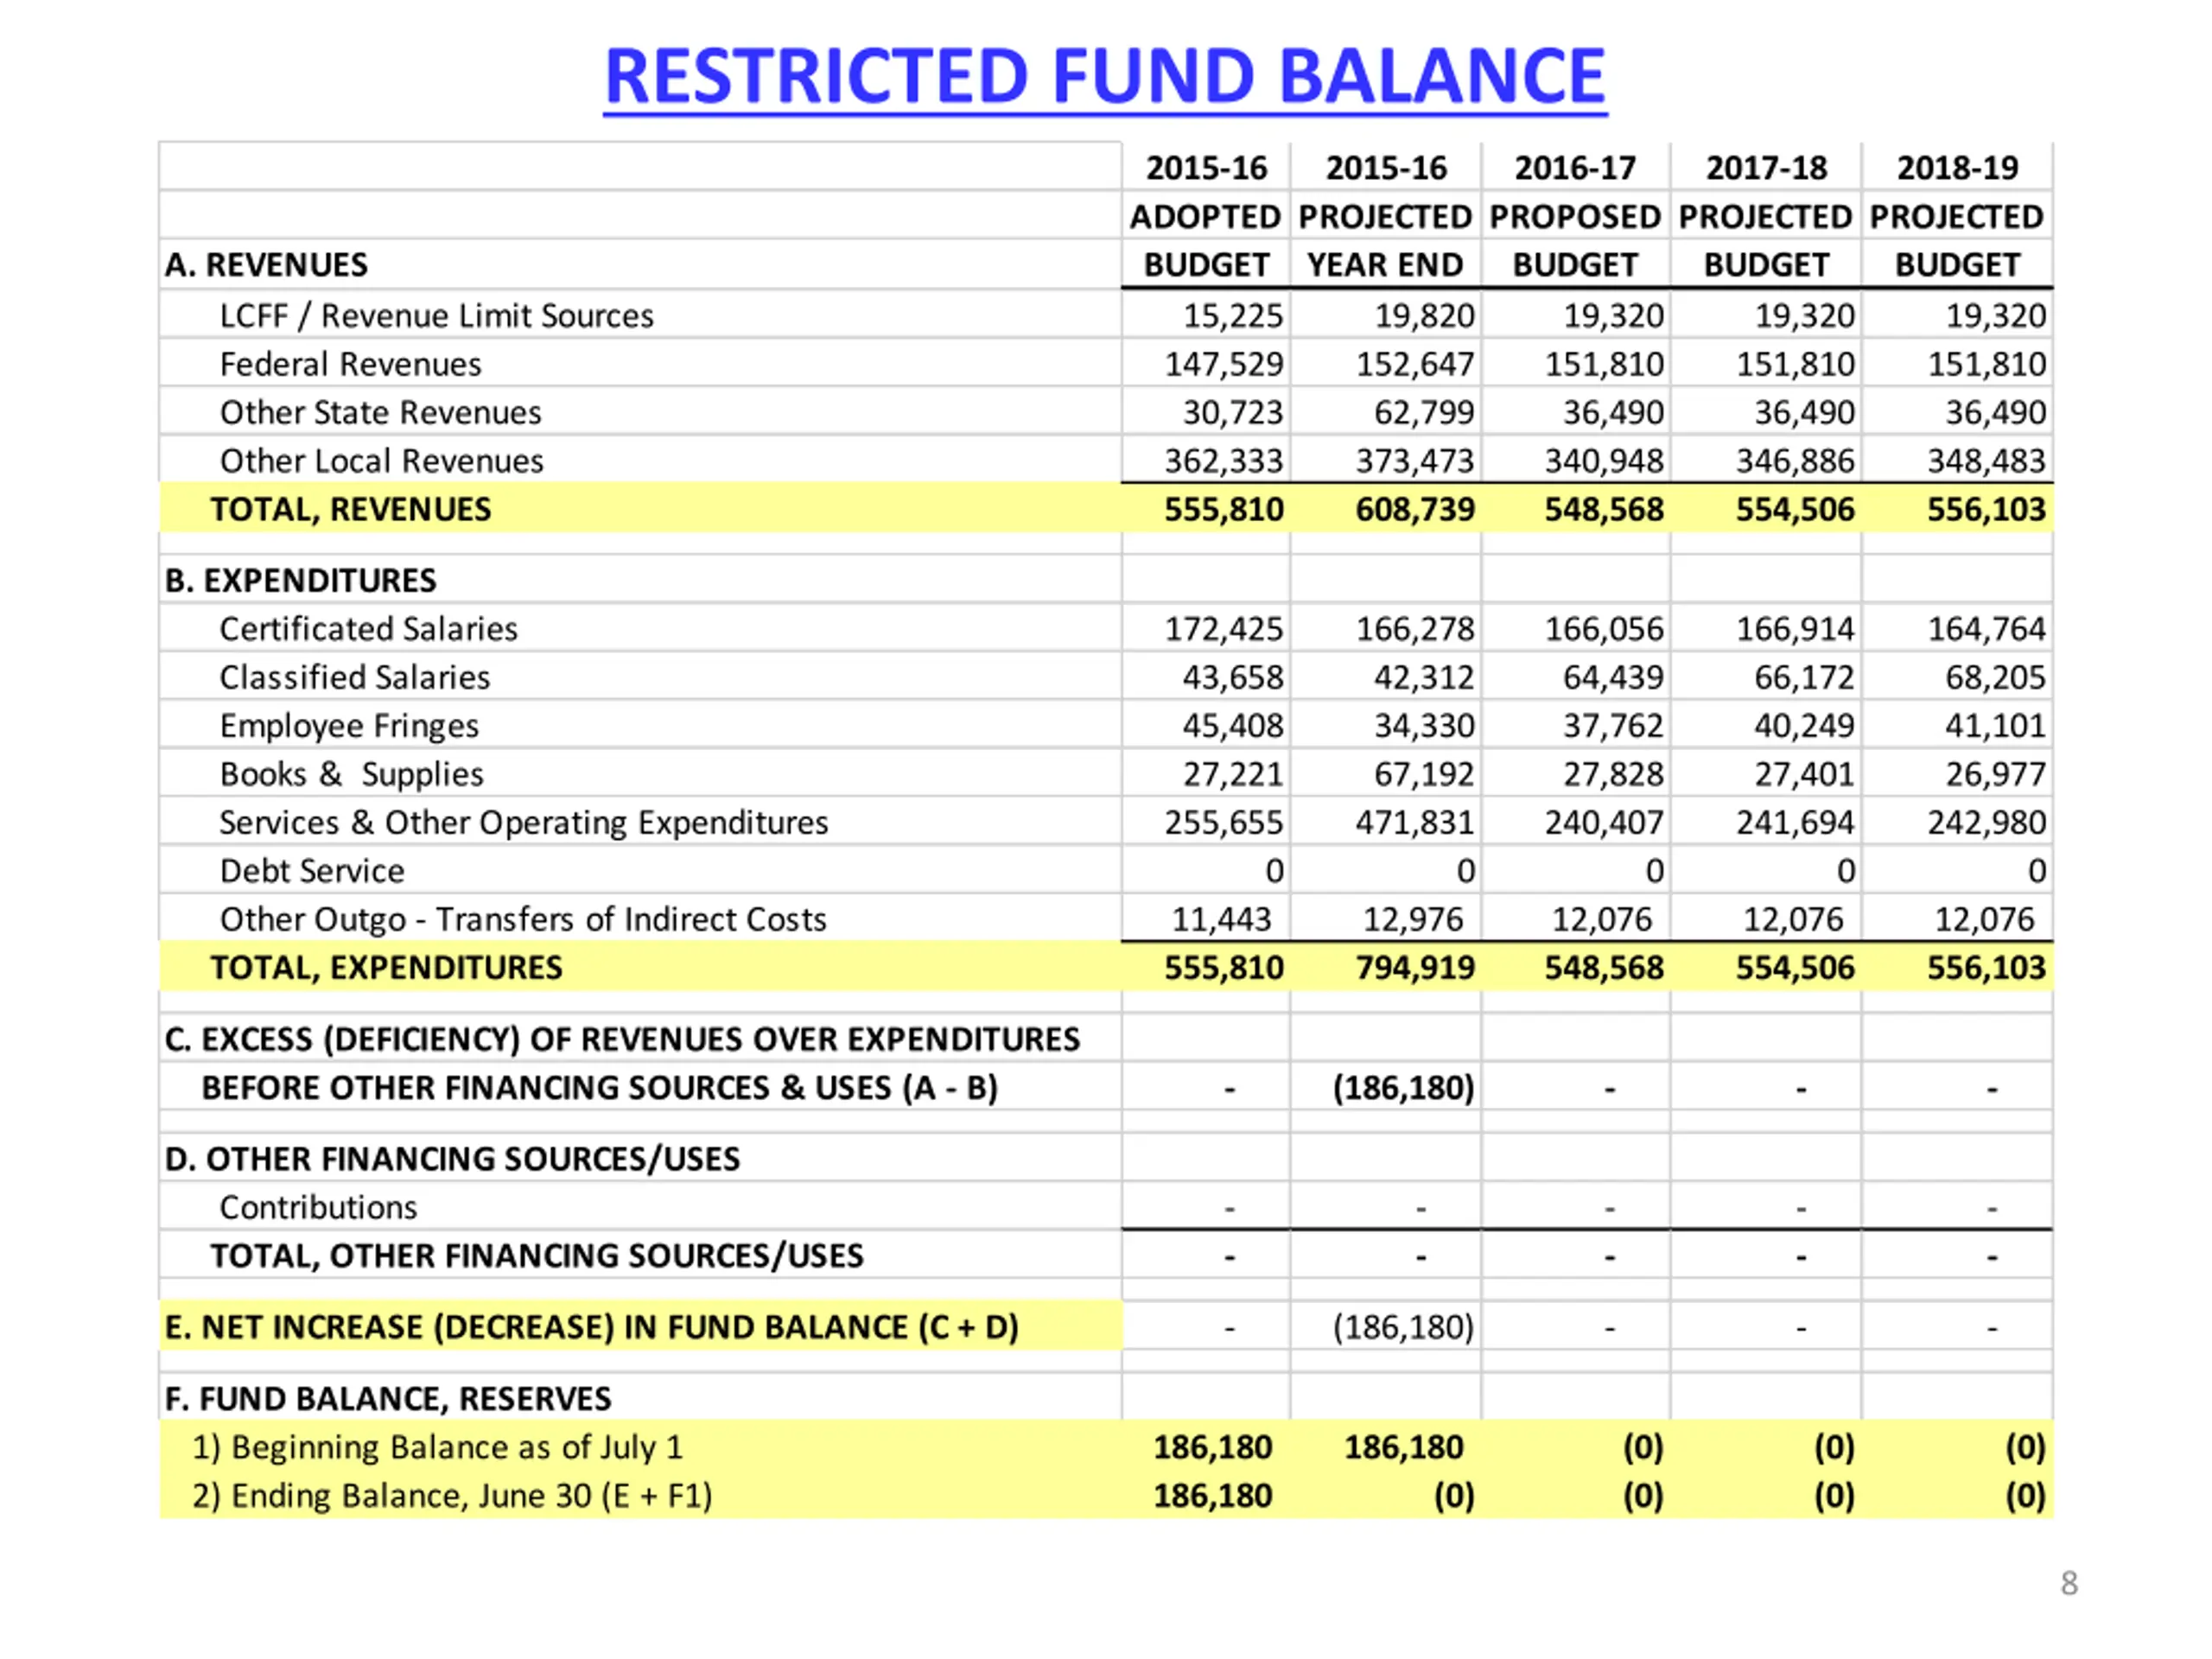Screen dimensions: 2212x1659
Task: Select the YEAR END header cell
Action: point(1385,265)
